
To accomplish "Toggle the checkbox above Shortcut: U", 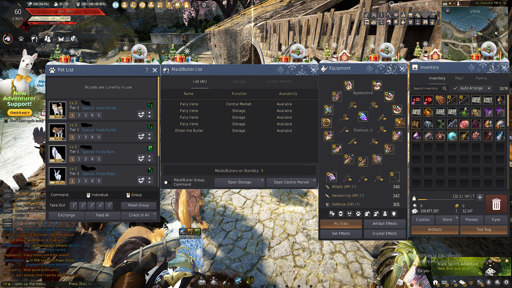I will pyautogui.click(x=363, y=125).
